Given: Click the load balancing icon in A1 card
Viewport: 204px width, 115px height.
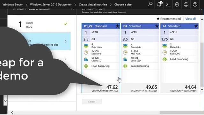Looking at the screenshot, I should pyautogui.click(x=164, y=59).
